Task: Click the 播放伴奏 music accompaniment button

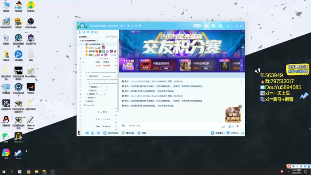Action: 128,133
